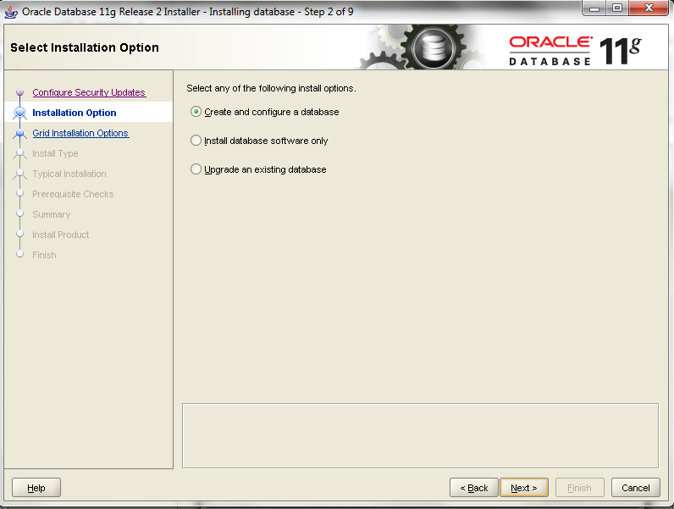This screenshot has width=674, height=509.
Task: Select Installation Option step in sidebar
Action: (74, 113)
